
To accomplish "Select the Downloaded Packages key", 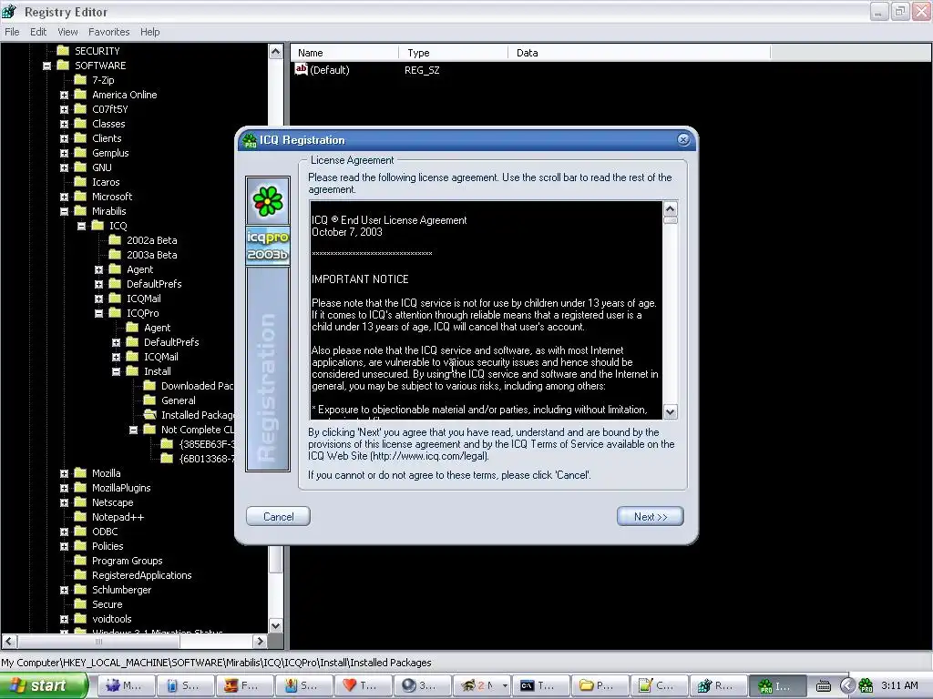I will click(x=197, y=386).
